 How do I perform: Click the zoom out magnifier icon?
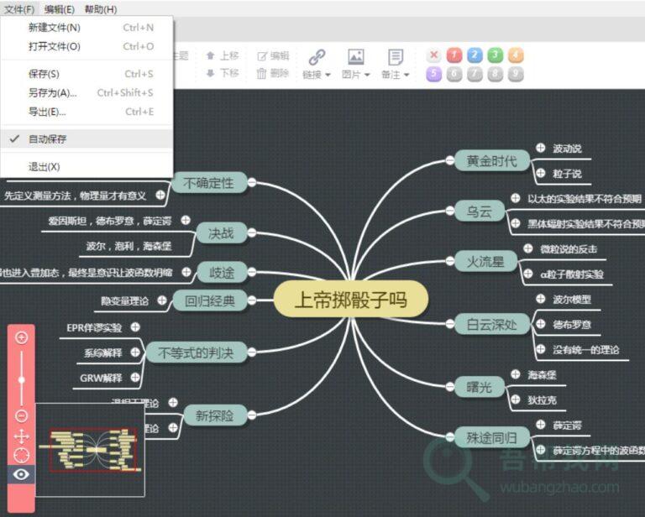tap(22, 415)
